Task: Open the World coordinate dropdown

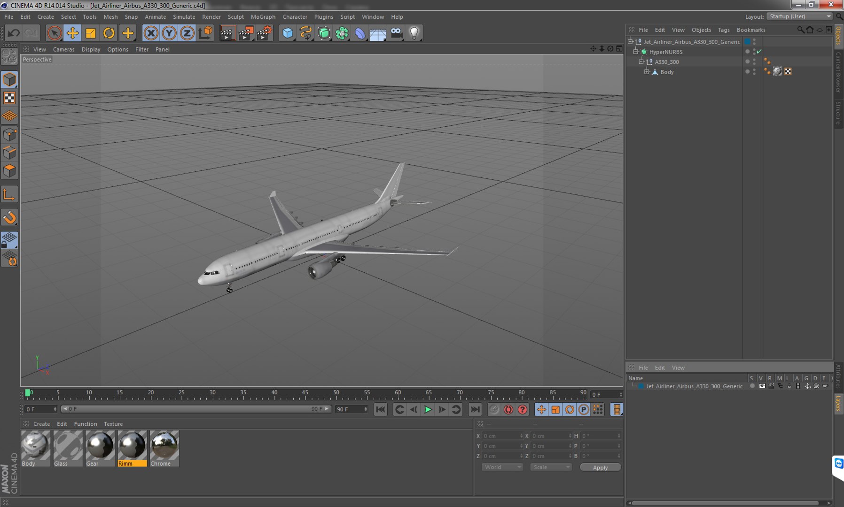Action: [502, 467]
